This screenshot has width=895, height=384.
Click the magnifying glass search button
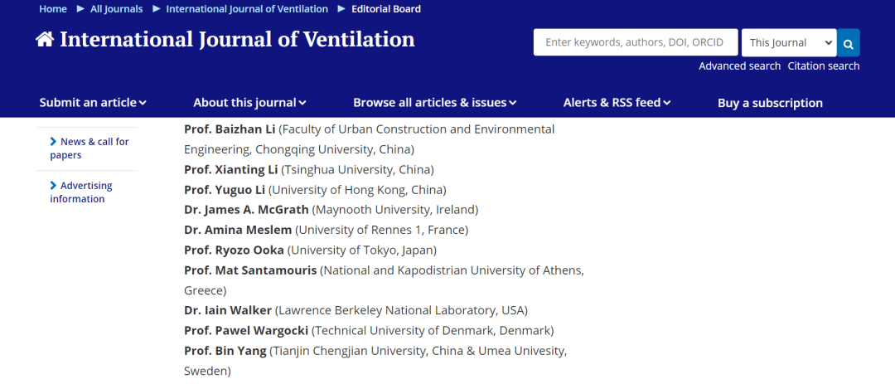pos(849,43)
